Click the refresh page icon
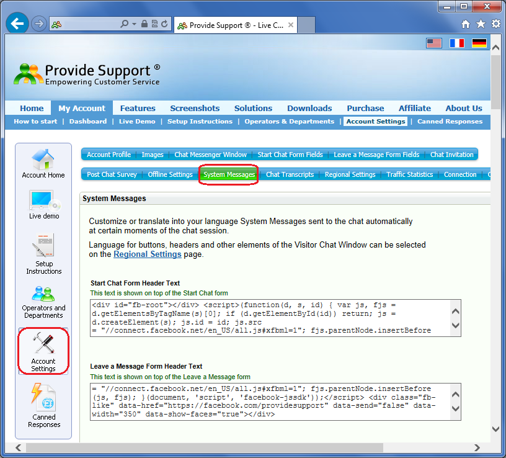Viewport: 506px width, 458px height. (164, 24)
